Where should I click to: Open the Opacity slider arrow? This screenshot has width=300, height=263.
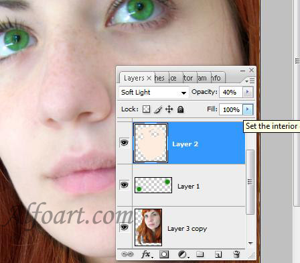pos(248,92)
